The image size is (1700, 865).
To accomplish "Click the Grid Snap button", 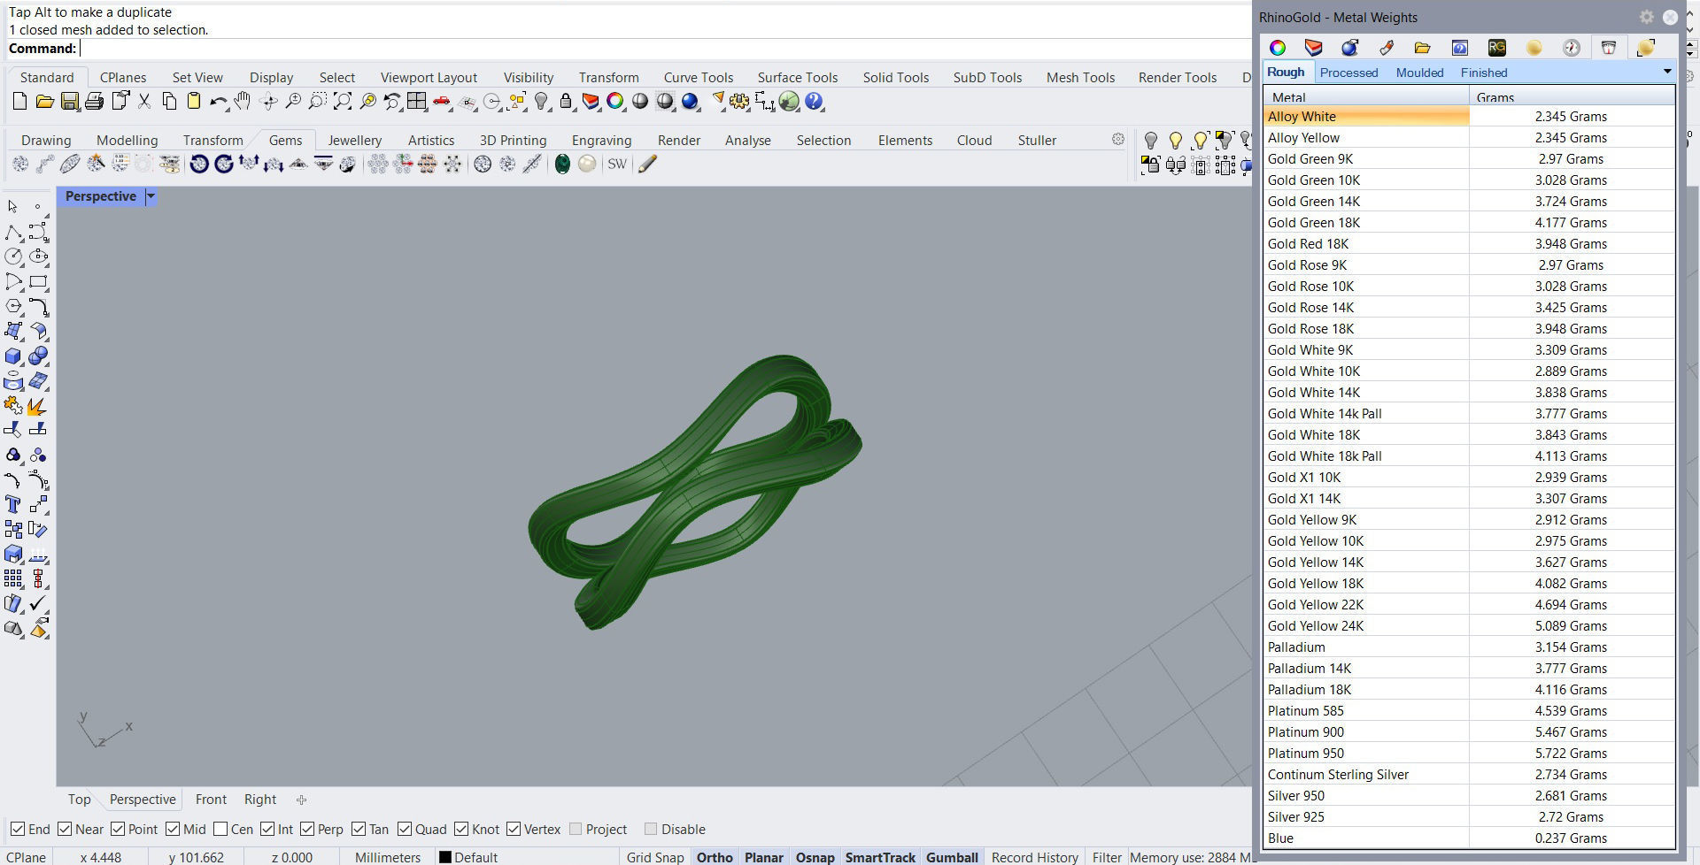I will 655,857.
